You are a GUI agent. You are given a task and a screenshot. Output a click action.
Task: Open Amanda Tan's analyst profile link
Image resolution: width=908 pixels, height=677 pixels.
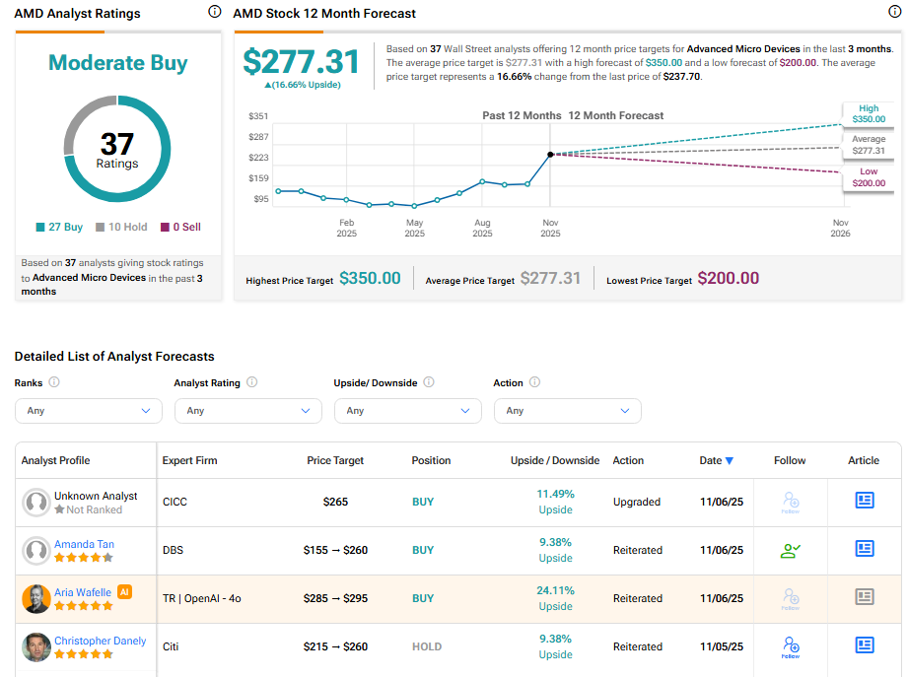(83, 544)
